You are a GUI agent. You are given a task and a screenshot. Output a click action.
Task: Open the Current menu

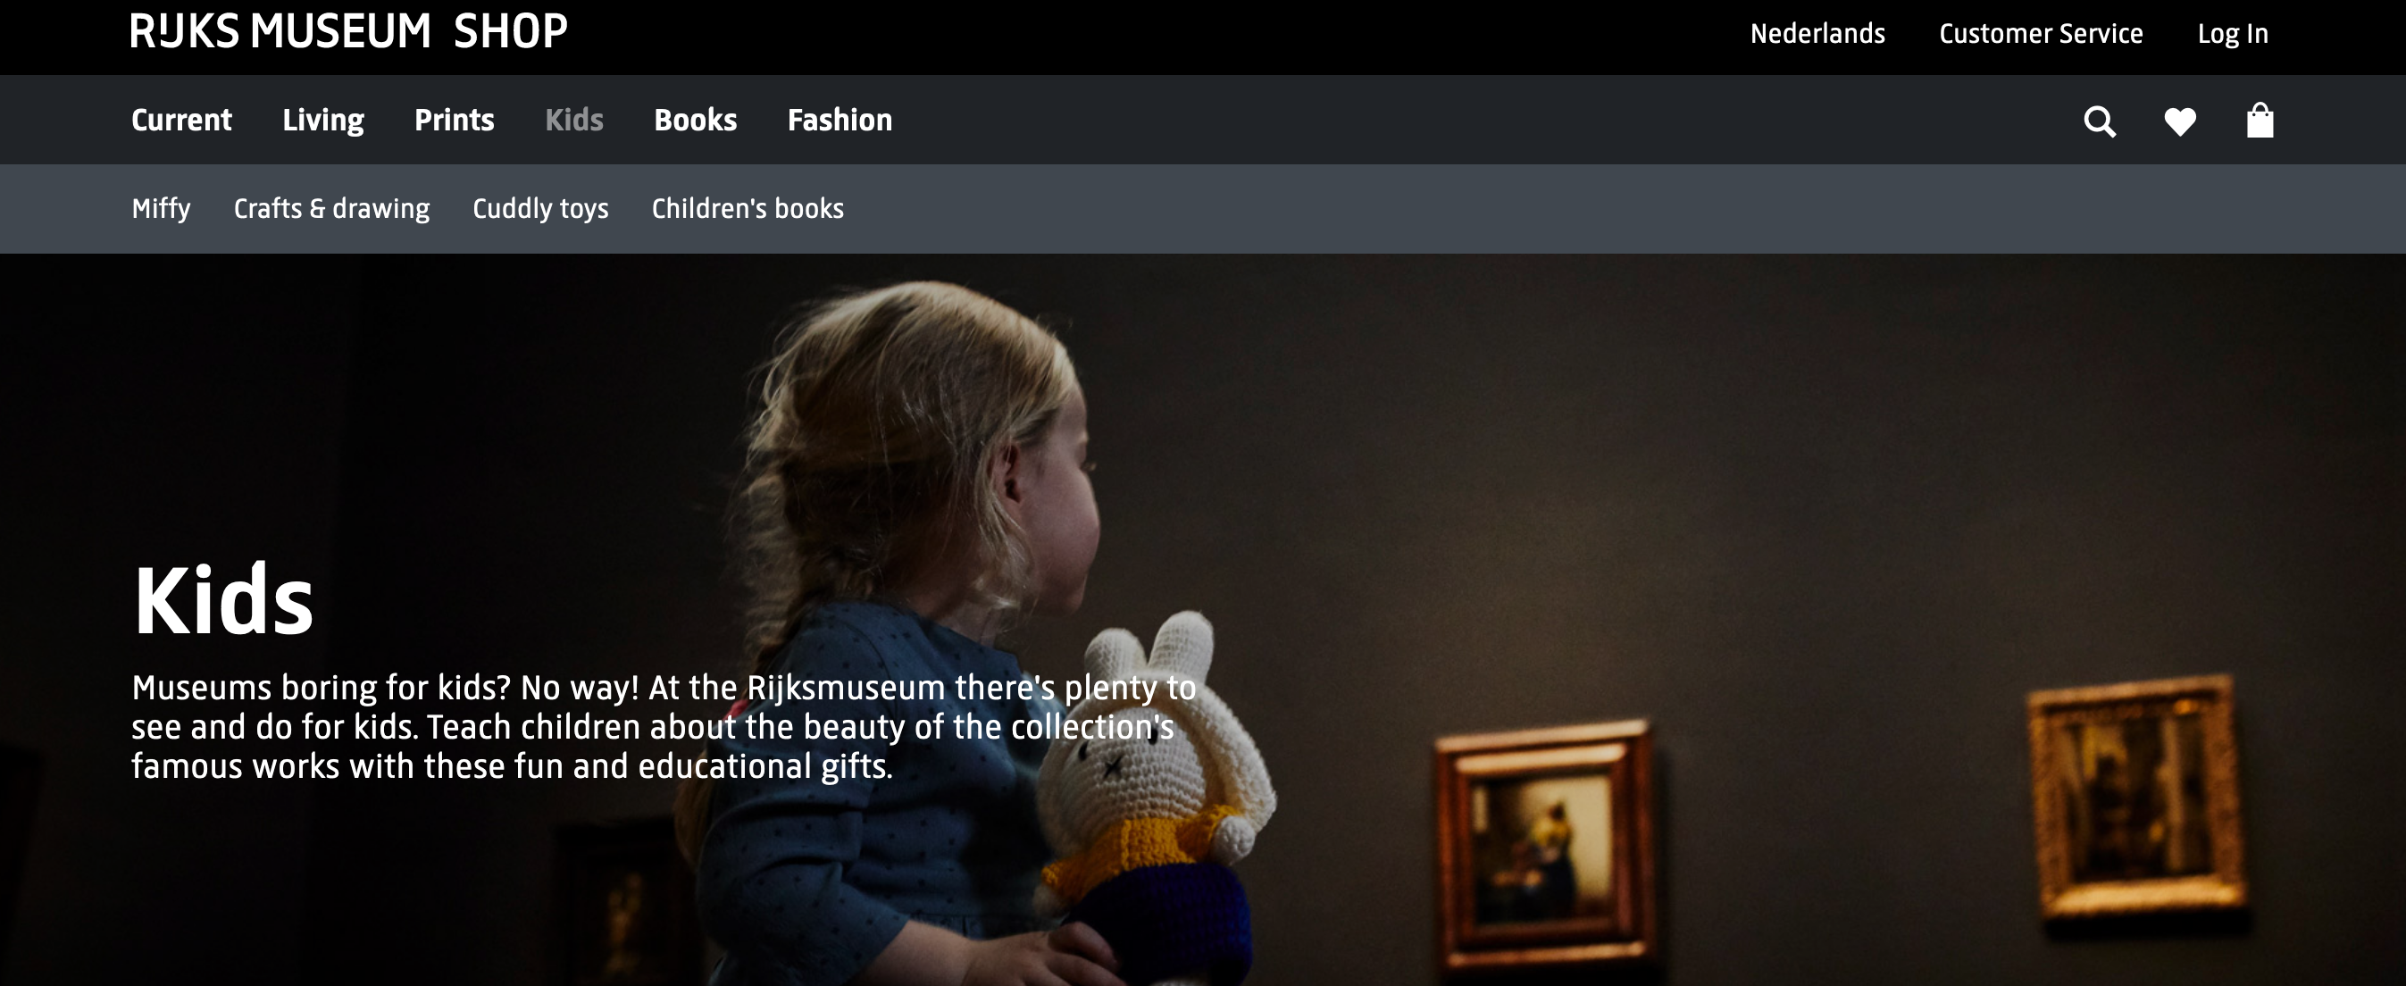point(181,120)
